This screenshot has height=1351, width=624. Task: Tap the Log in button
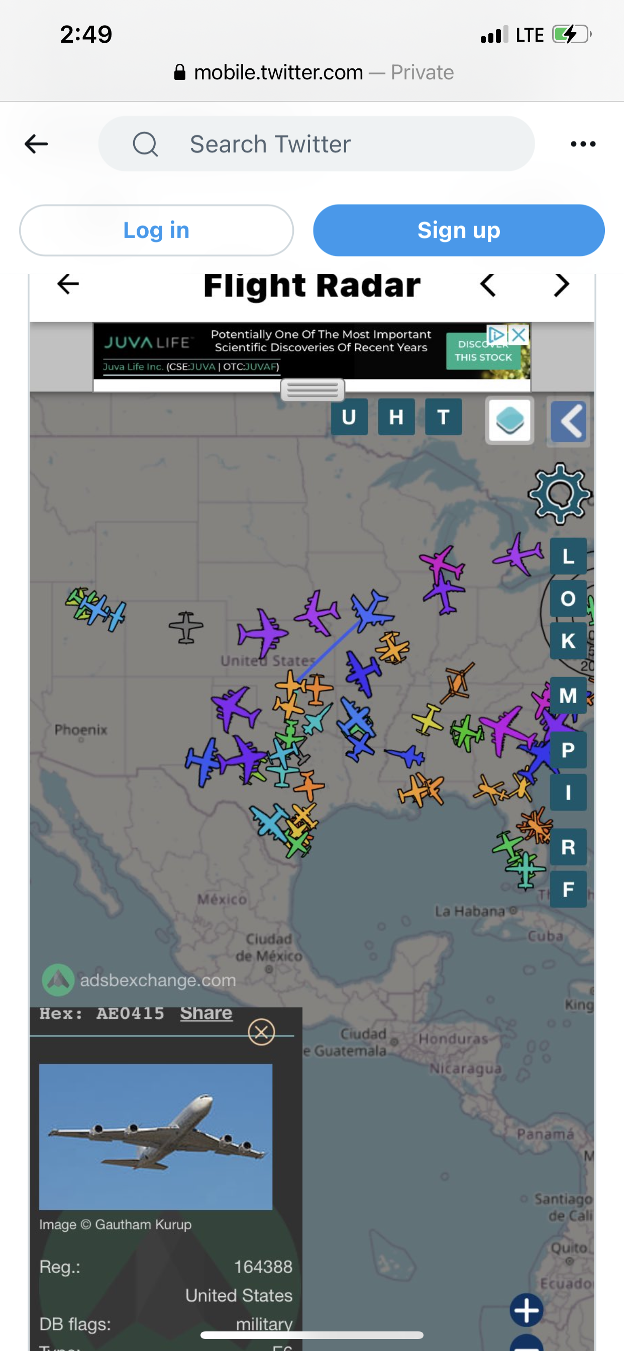156,230
